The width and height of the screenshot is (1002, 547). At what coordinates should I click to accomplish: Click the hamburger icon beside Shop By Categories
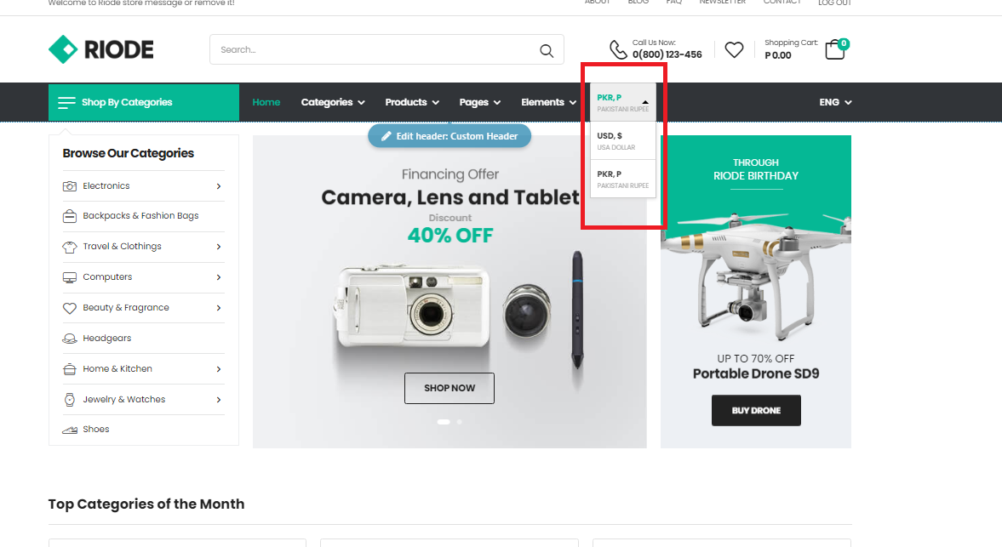click(66, 102)
